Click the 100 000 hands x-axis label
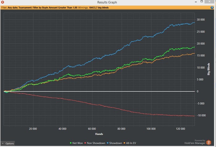 [151, 129]
